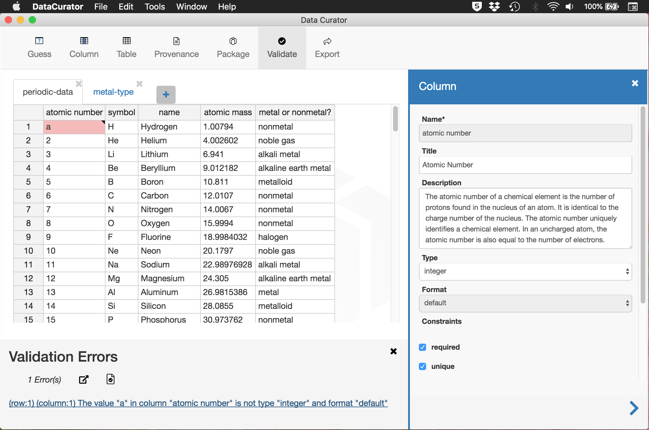649x430 pixels.
Task: Open the Table properties tool
Action: tap(126, 47)
